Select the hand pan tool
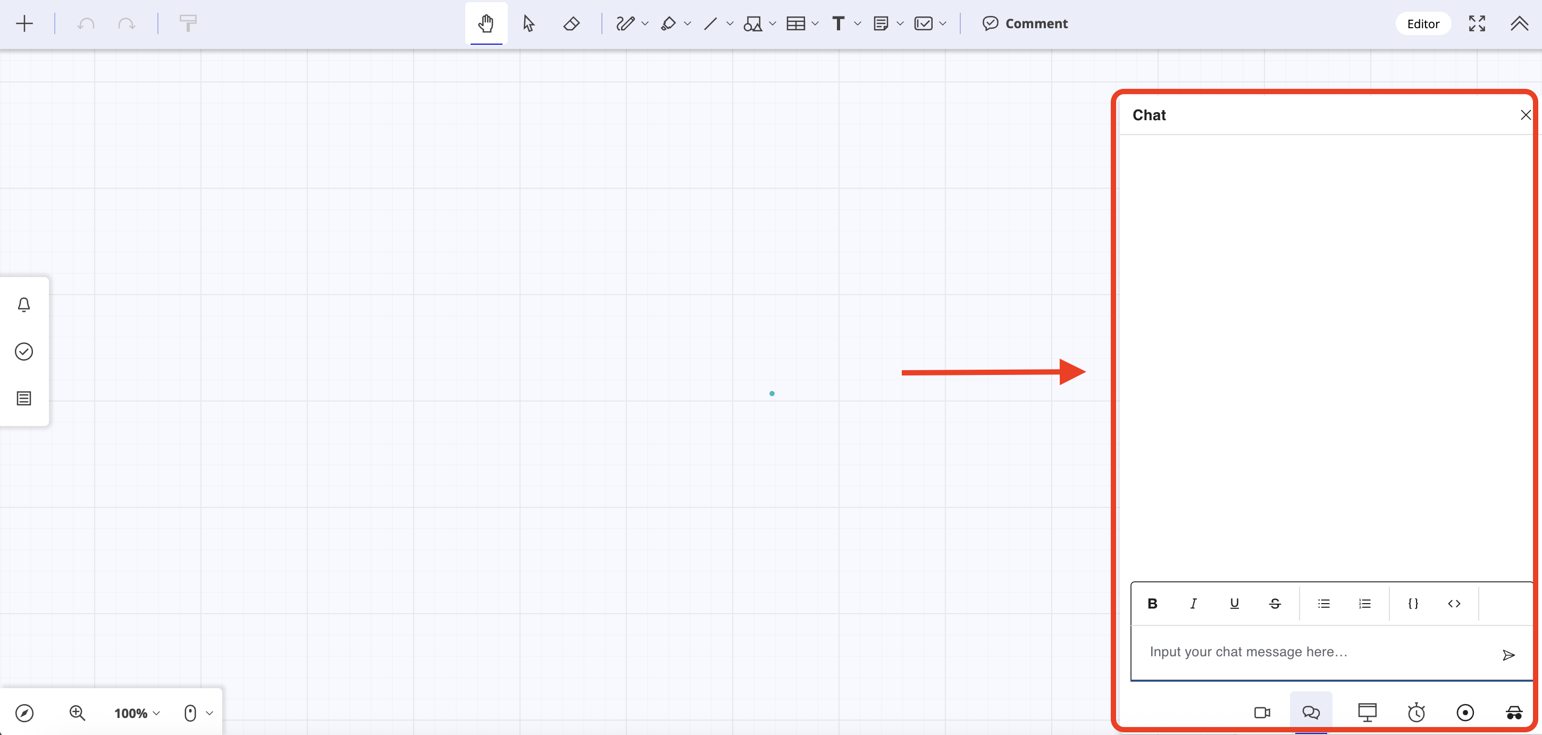 [x=486, y=24]
